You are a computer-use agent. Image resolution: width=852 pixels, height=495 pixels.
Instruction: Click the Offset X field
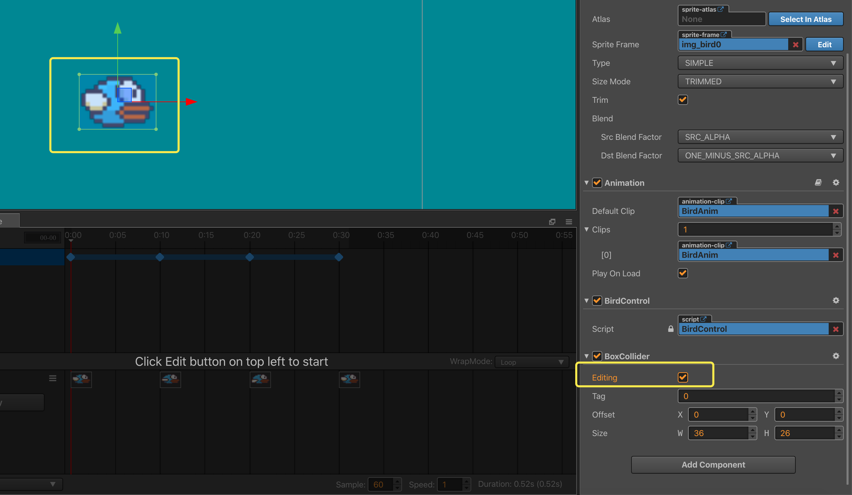click(x=718, y=415)
